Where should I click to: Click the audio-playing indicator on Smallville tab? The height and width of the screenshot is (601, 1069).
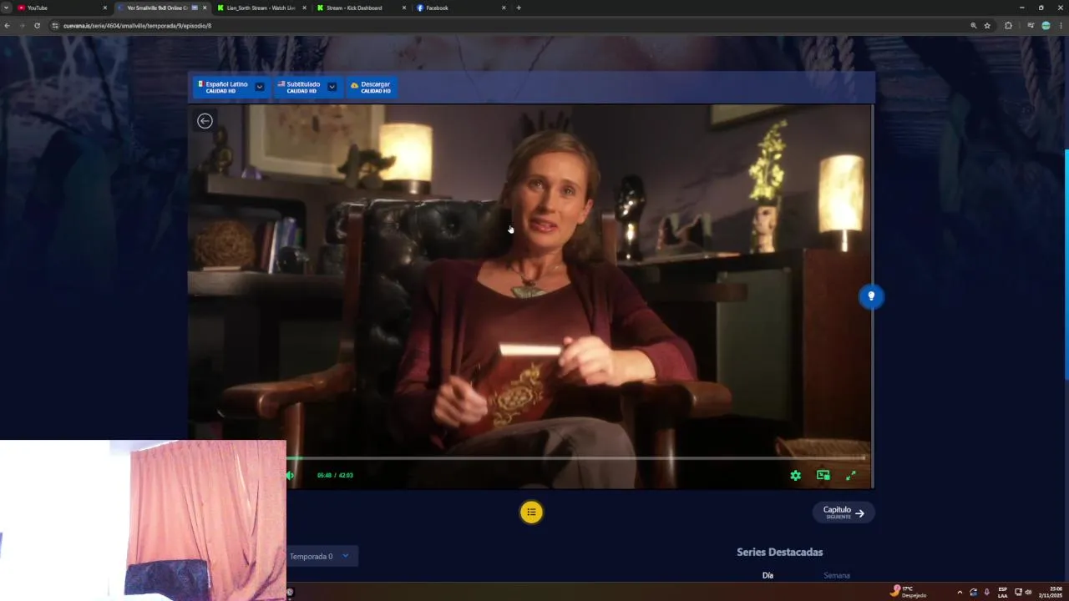(195, 8)
